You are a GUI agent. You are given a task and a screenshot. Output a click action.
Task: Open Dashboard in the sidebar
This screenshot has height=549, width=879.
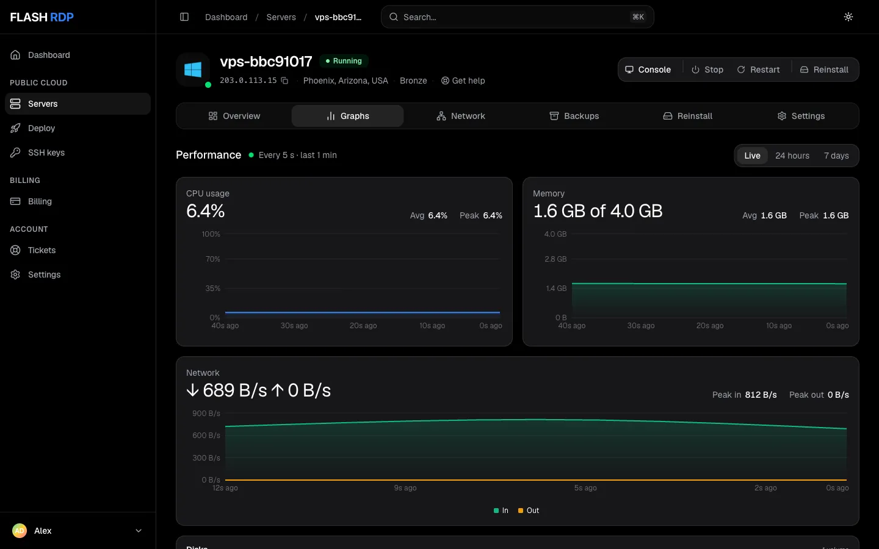click(x=78, y=55)
